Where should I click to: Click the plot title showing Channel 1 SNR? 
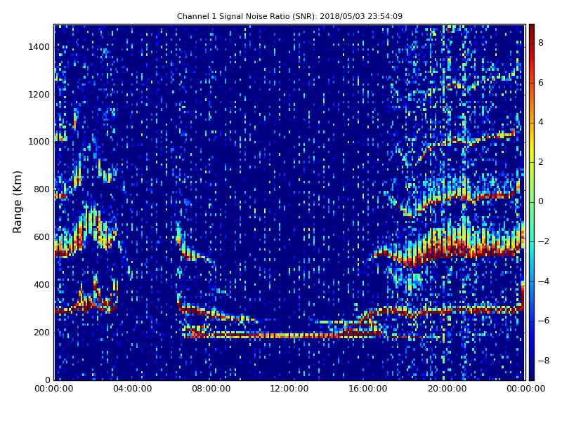[289, 16]
